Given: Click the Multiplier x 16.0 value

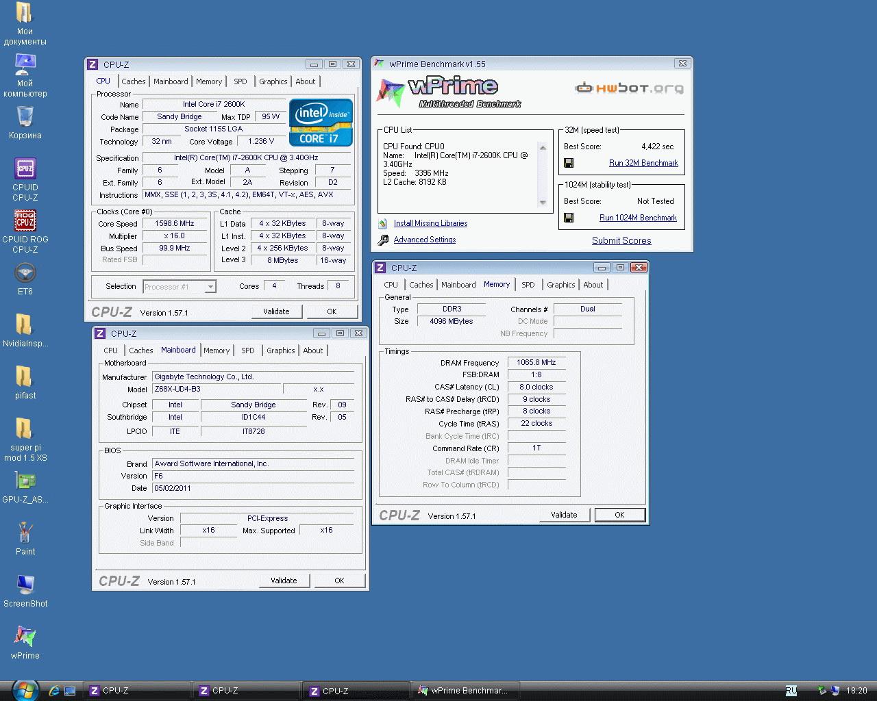Looking at the screenshot, I should point(175,235).
